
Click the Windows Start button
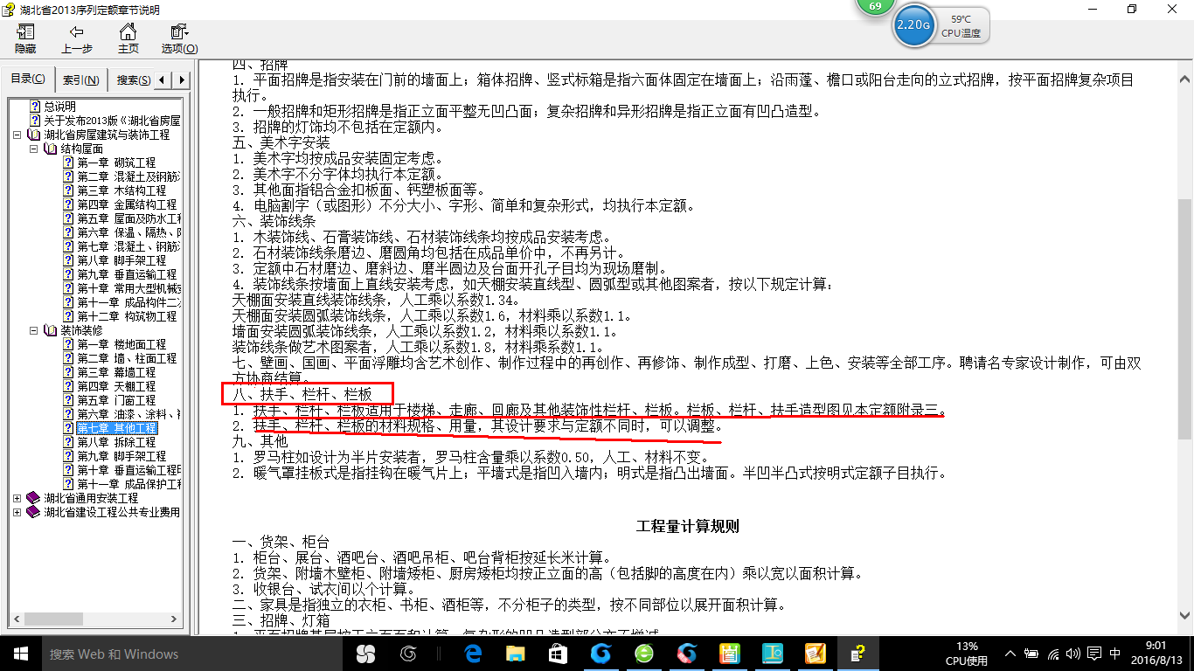pos(20,654)
